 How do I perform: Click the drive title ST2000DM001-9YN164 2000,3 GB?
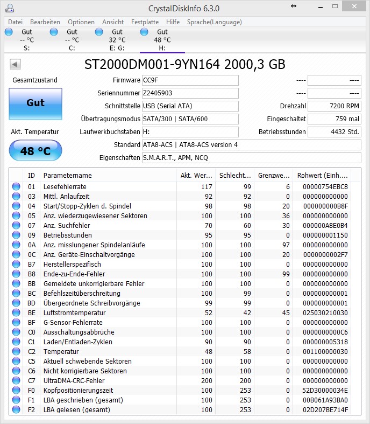tap(185, 64)
